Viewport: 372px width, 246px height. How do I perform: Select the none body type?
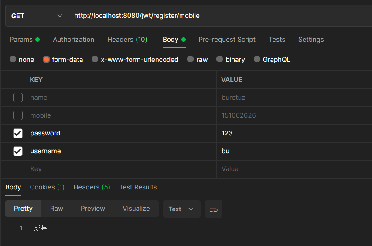coord(13,59)
